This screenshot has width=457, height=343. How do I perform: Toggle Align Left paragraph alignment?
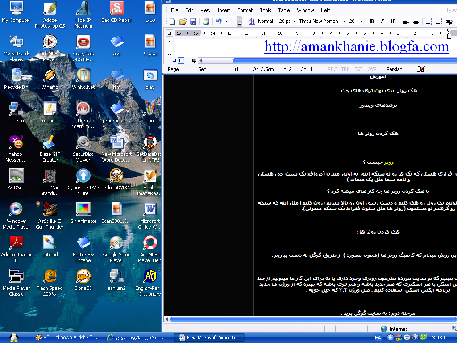point(405,21)
